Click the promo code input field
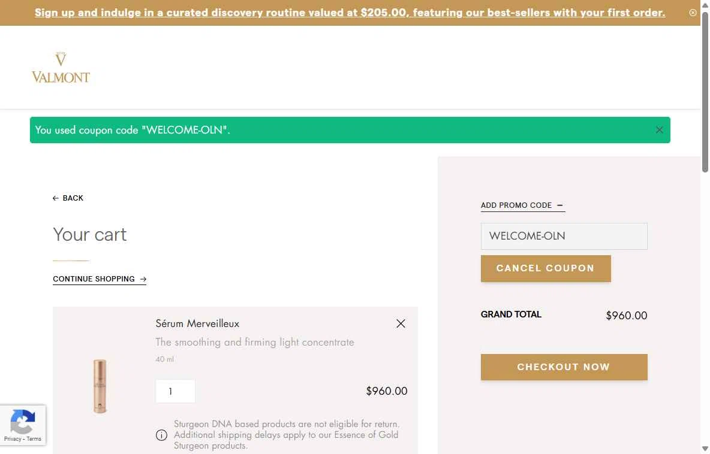The image size is (710, 454). [564, 236]
